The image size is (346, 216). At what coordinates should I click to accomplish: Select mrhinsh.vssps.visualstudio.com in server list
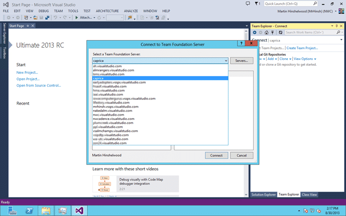pos(160,107)
